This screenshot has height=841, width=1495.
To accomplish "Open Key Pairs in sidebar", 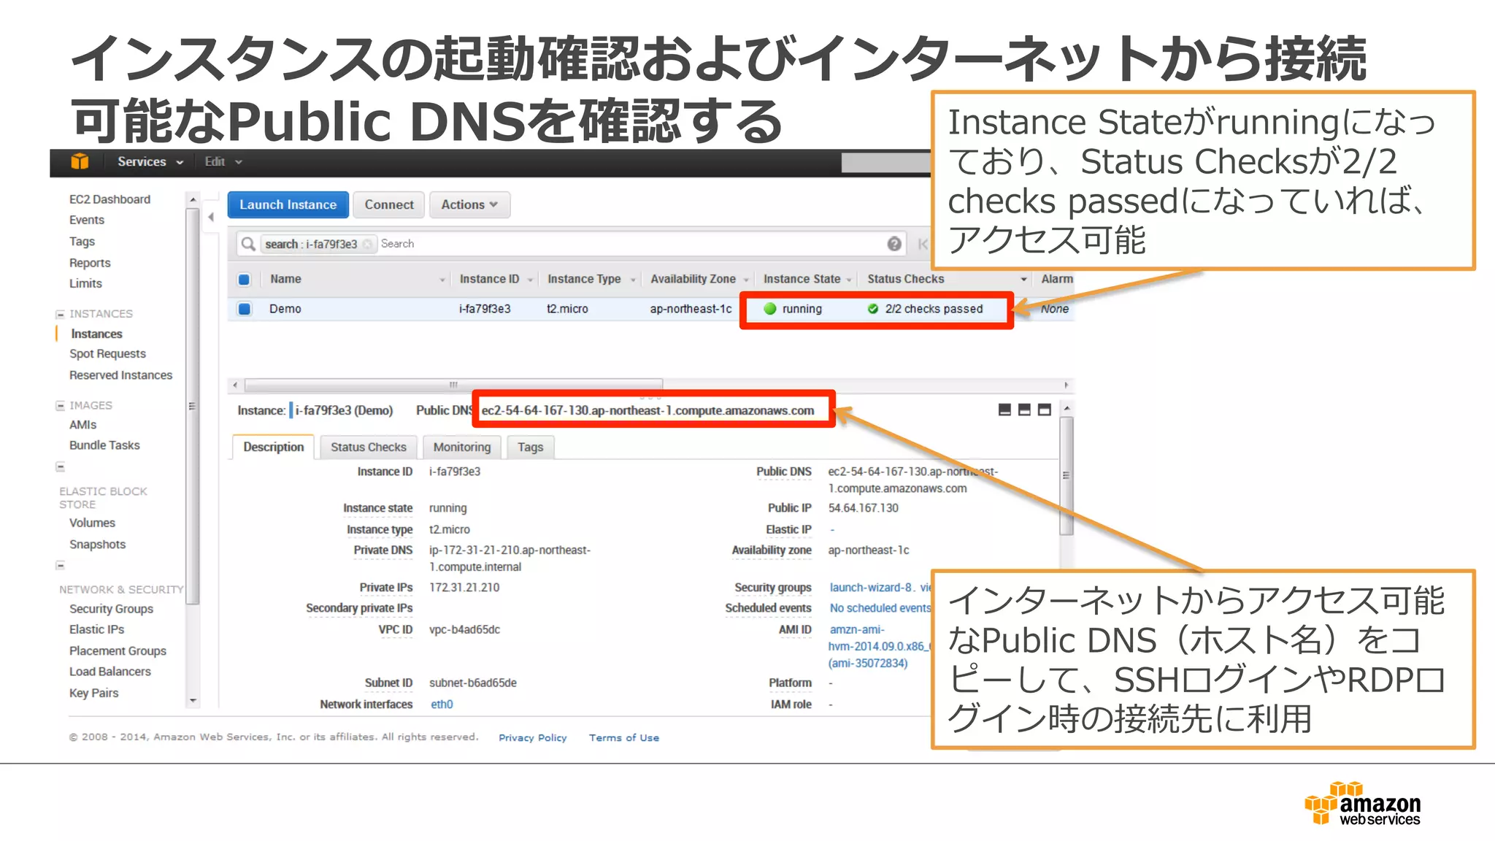I will click(93, 694).
